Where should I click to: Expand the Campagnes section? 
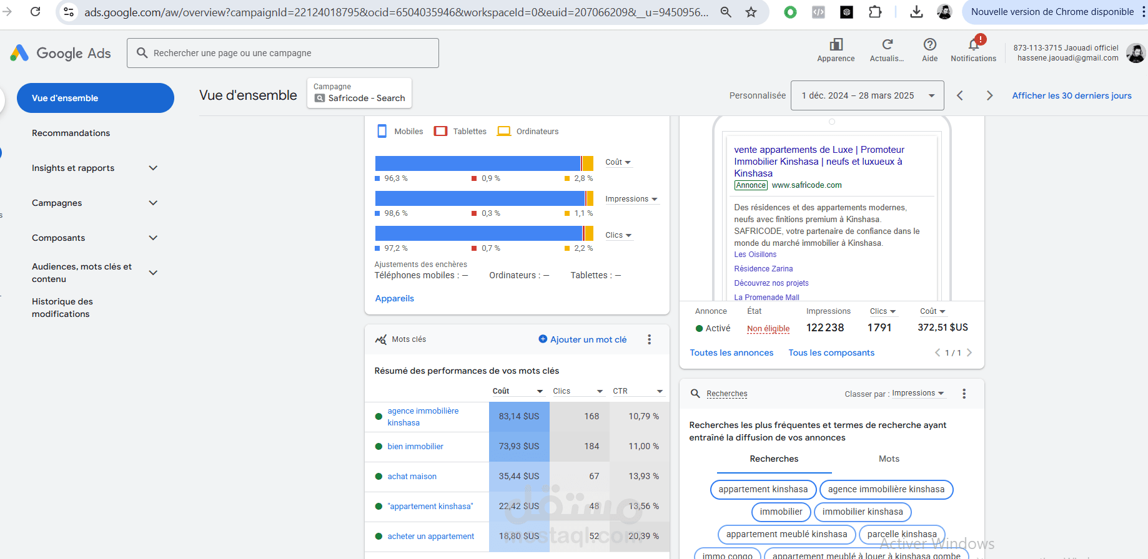point(153,203)
